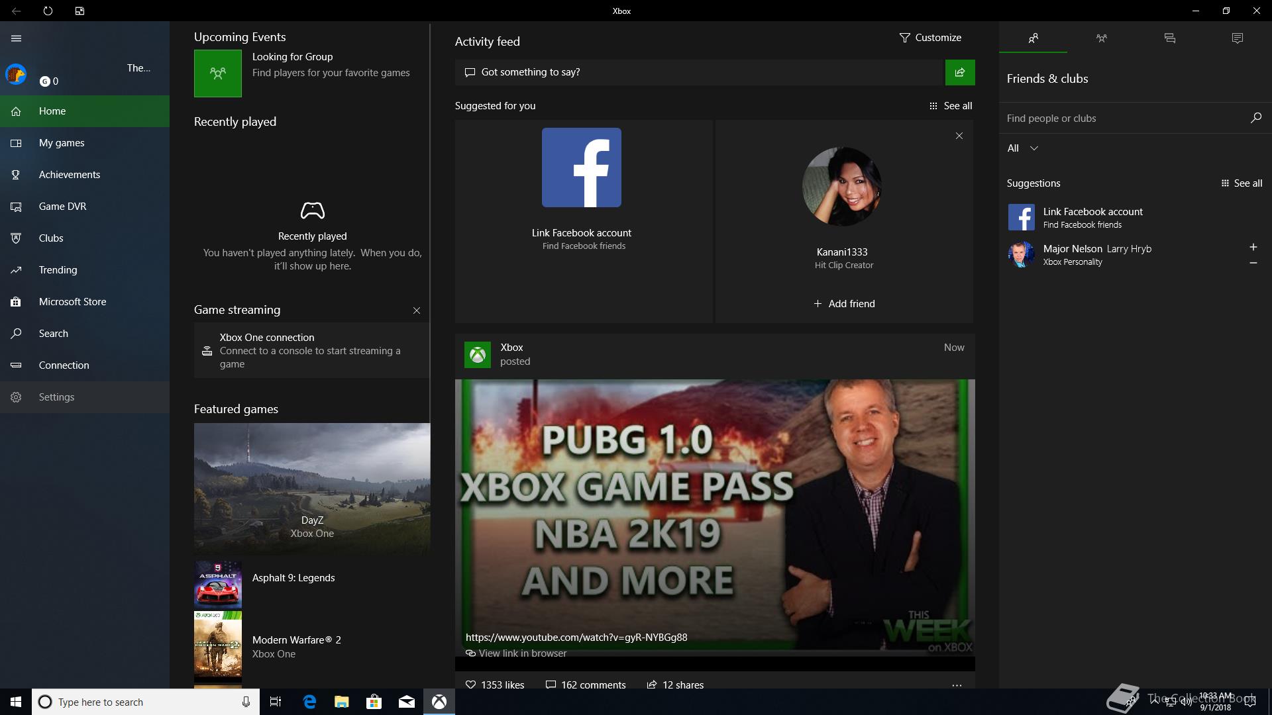Click the compact mode icon in title bar
This screenshot has height=715, width=1272.
click(79, 11)
